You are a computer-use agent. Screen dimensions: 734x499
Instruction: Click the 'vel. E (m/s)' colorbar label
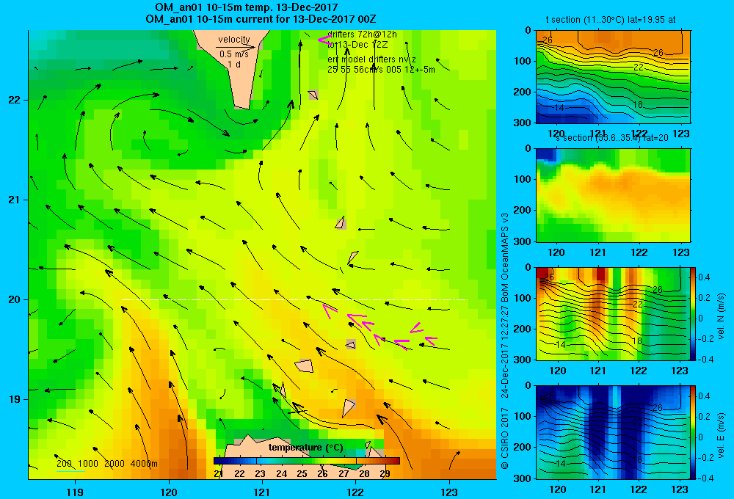pos(721,435)
